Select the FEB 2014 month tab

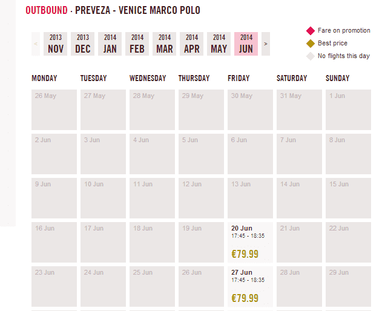pos(137,44)
